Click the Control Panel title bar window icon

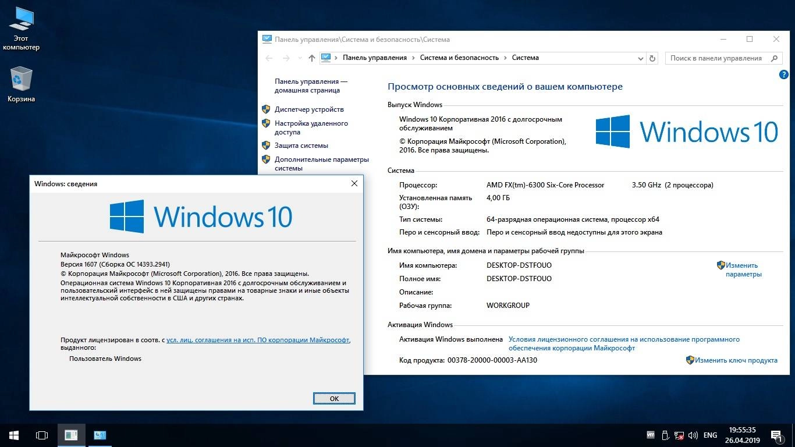(x=267, y=39)
